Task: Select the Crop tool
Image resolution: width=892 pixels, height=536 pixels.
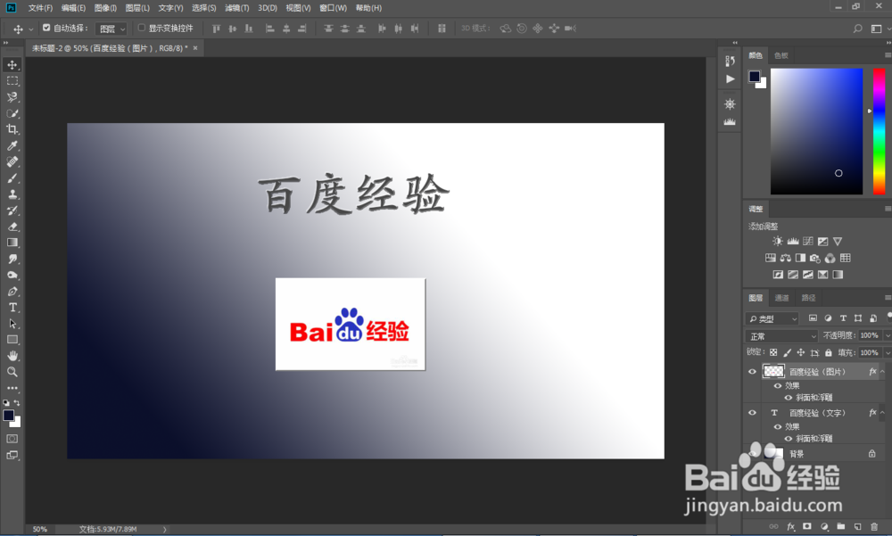Action: pyautogui.click(x=12, y=129)
